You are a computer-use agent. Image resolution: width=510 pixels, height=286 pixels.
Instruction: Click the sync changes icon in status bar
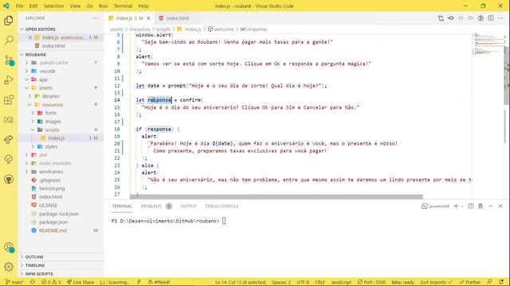pos(33,282)
